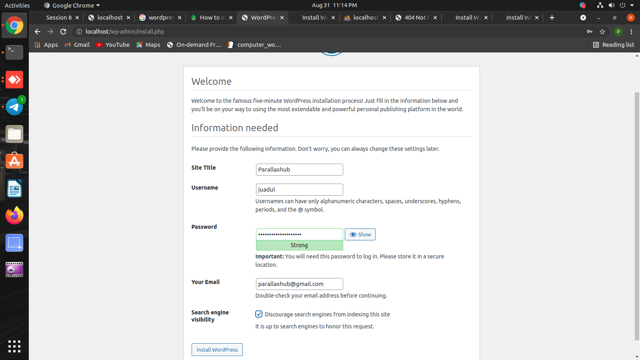
Task: Show the hidden password
Action: (x=360, y=234)
